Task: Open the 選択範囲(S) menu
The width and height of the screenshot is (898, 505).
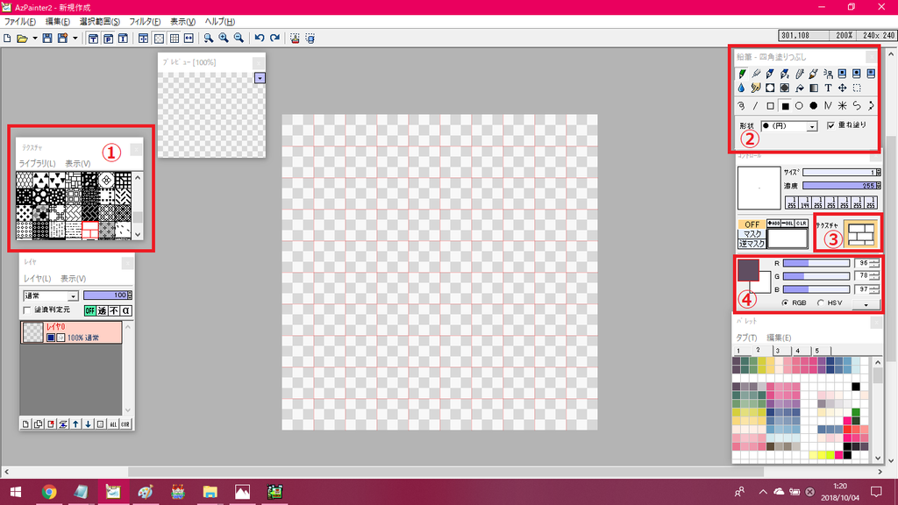Action: point(100,22)
